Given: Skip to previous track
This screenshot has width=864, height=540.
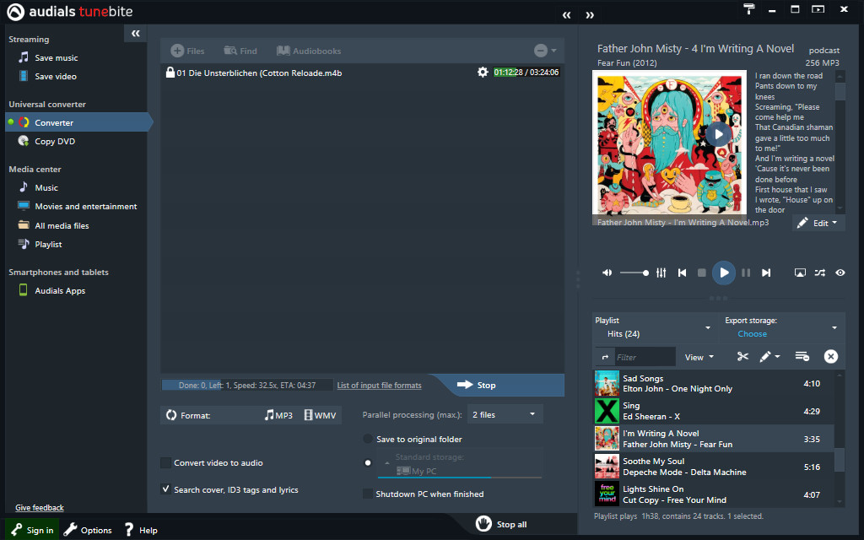Looking at the screenshot, I should click(x=682, y=273).
